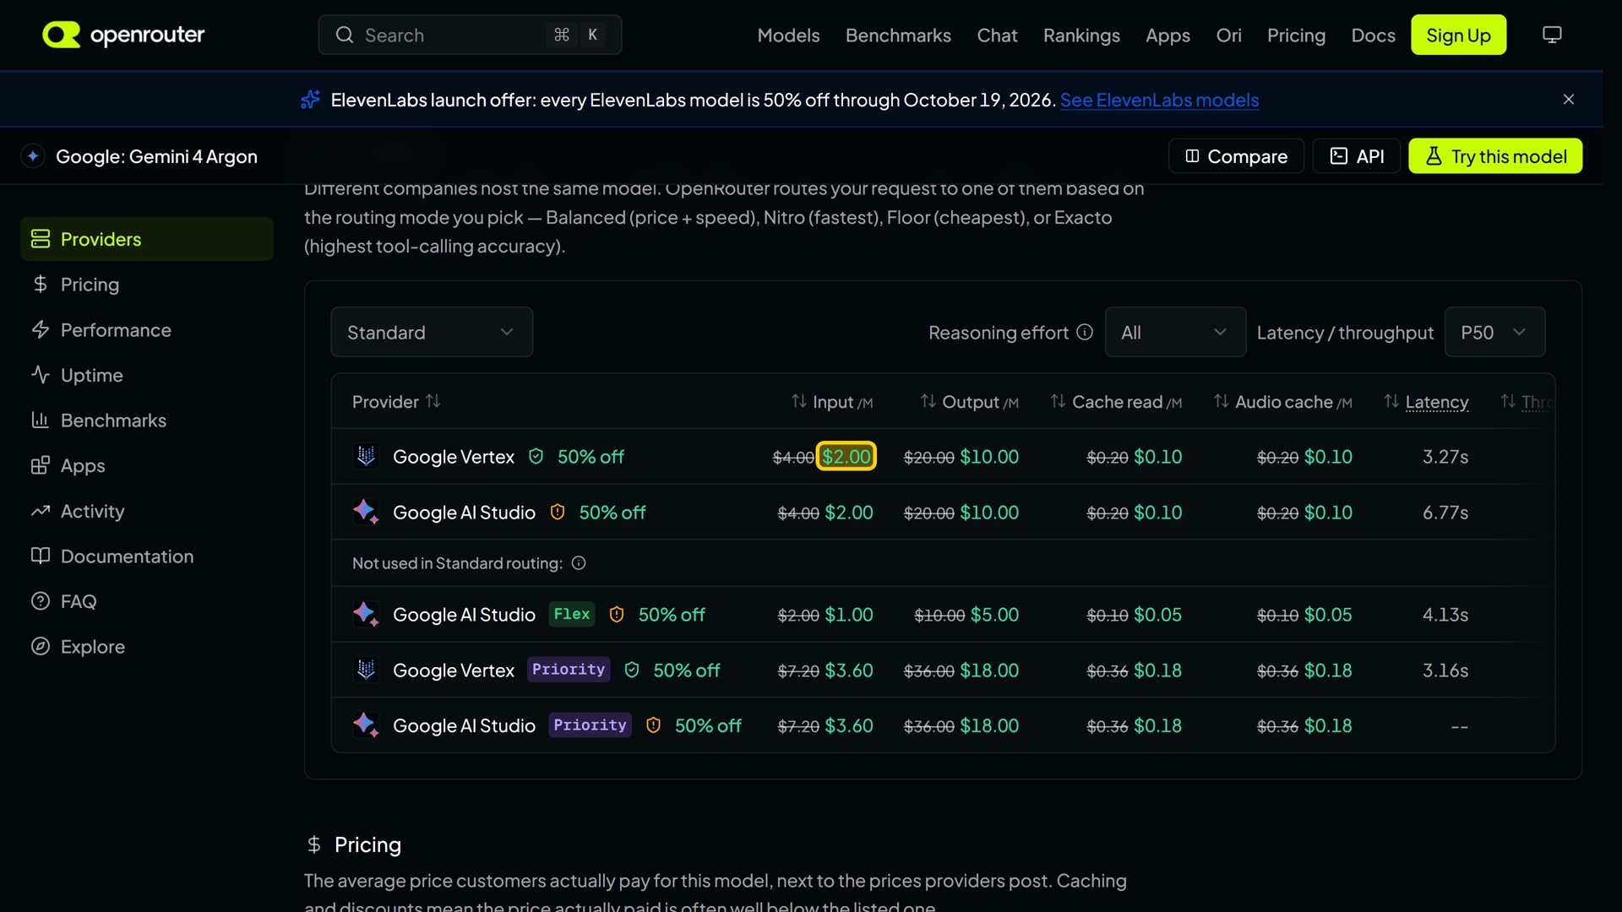Click the shield icon beside Google Vertex Priority
Screen dimensions: 1622x912
click(x=632, y=670)
